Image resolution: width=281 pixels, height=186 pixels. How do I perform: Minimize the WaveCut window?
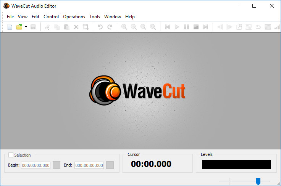pos(237,6)
